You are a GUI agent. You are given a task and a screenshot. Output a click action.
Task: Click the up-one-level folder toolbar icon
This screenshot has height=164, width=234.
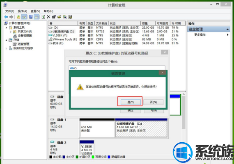(18, 17)
